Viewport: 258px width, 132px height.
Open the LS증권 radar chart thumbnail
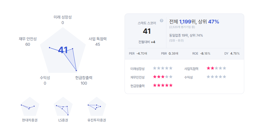click(63, 107)
